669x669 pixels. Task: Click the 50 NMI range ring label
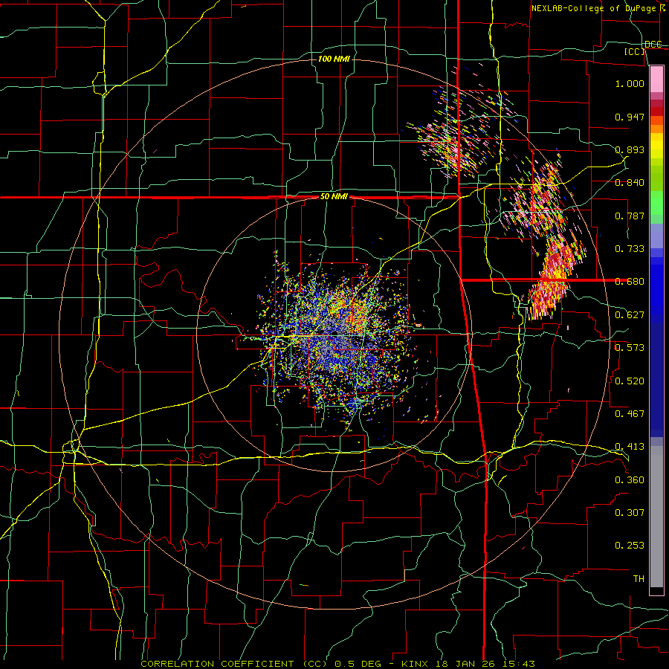(x=334, y=197)
